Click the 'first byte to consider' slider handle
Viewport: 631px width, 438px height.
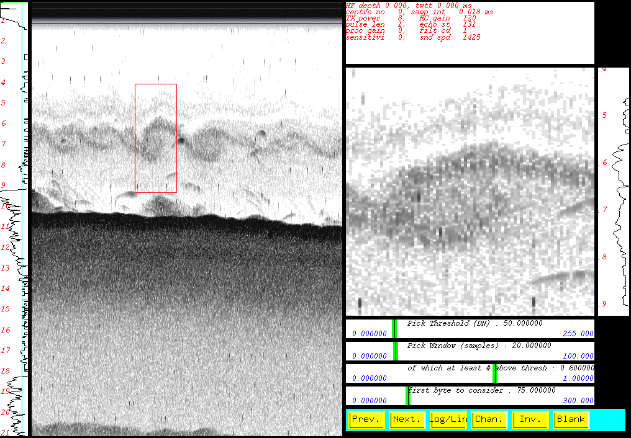407,395
